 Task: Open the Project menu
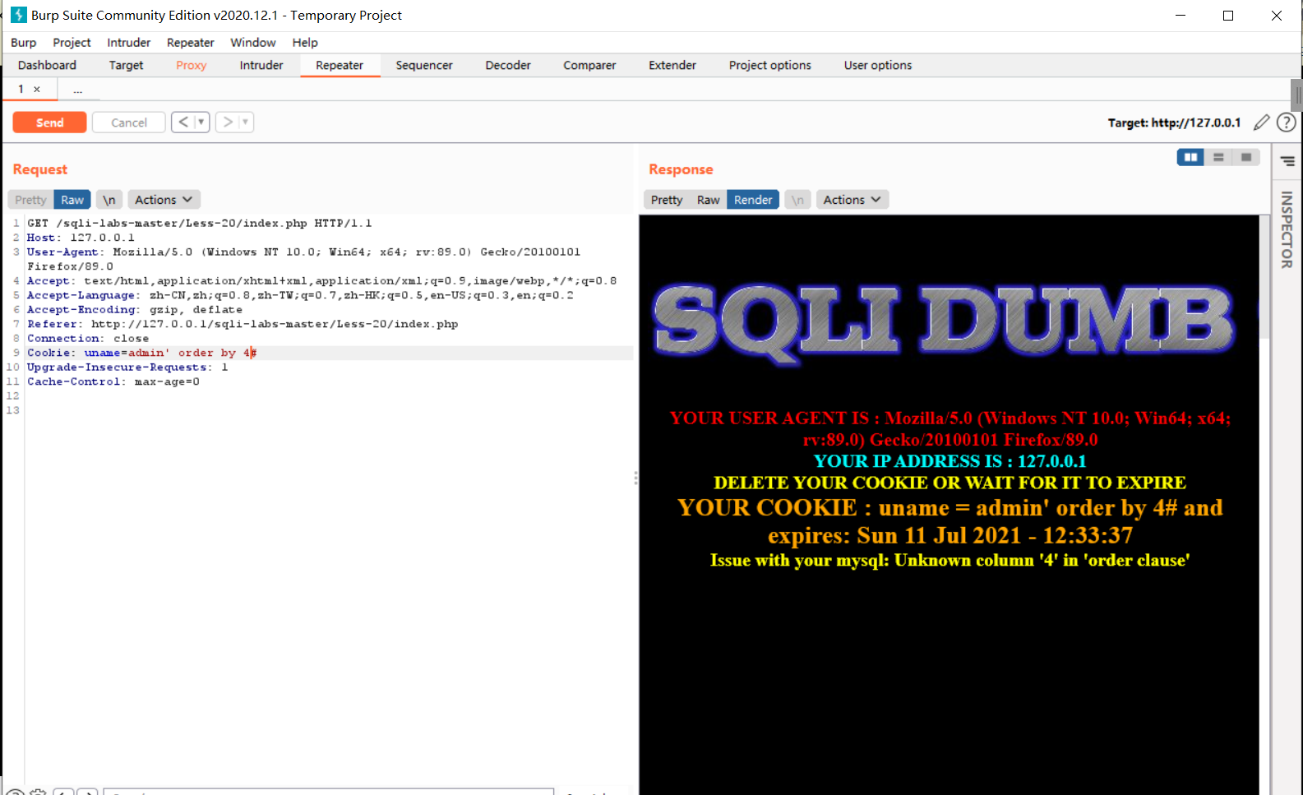[72, 43]
